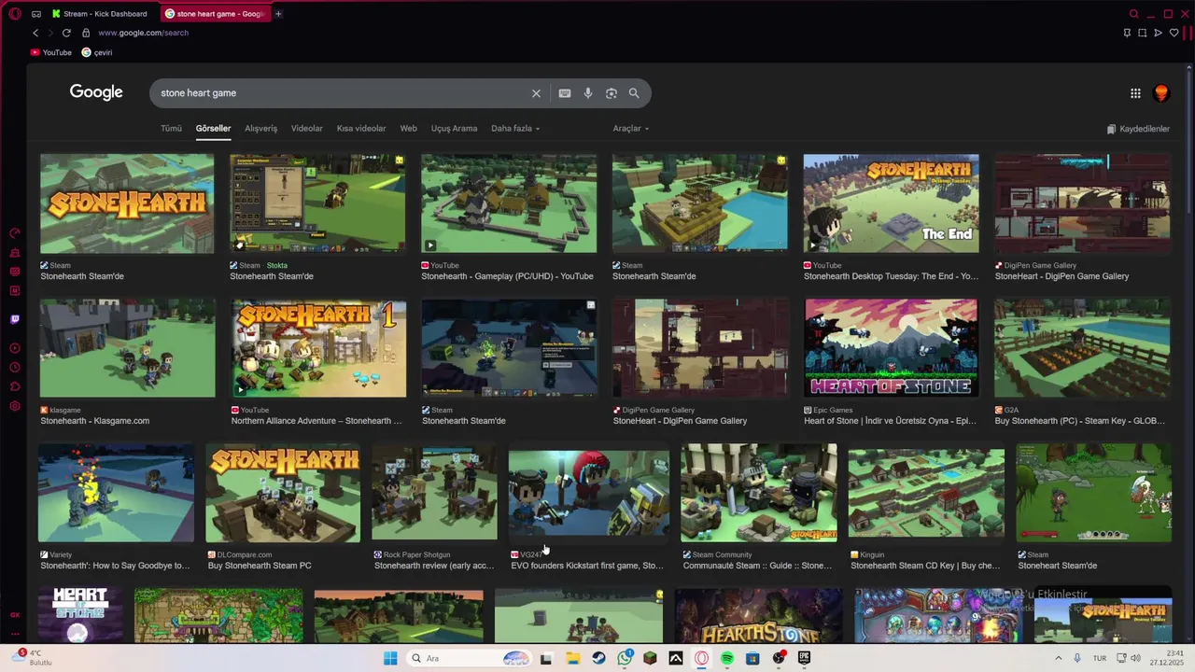Image resolution: width=1195 pixels, height=672 pixels.
Task: Go back with the browser arrow
Action: pos(35,33)
